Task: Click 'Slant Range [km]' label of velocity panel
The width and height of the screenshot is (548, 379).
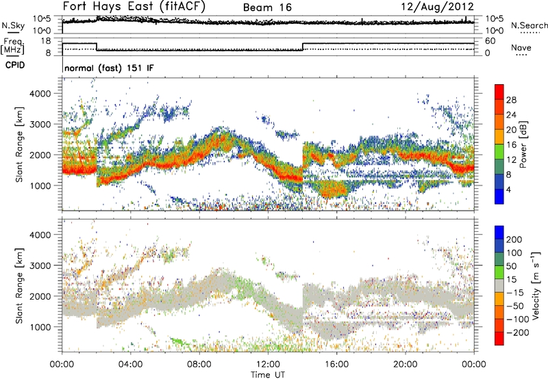Action: click(19, 285)
